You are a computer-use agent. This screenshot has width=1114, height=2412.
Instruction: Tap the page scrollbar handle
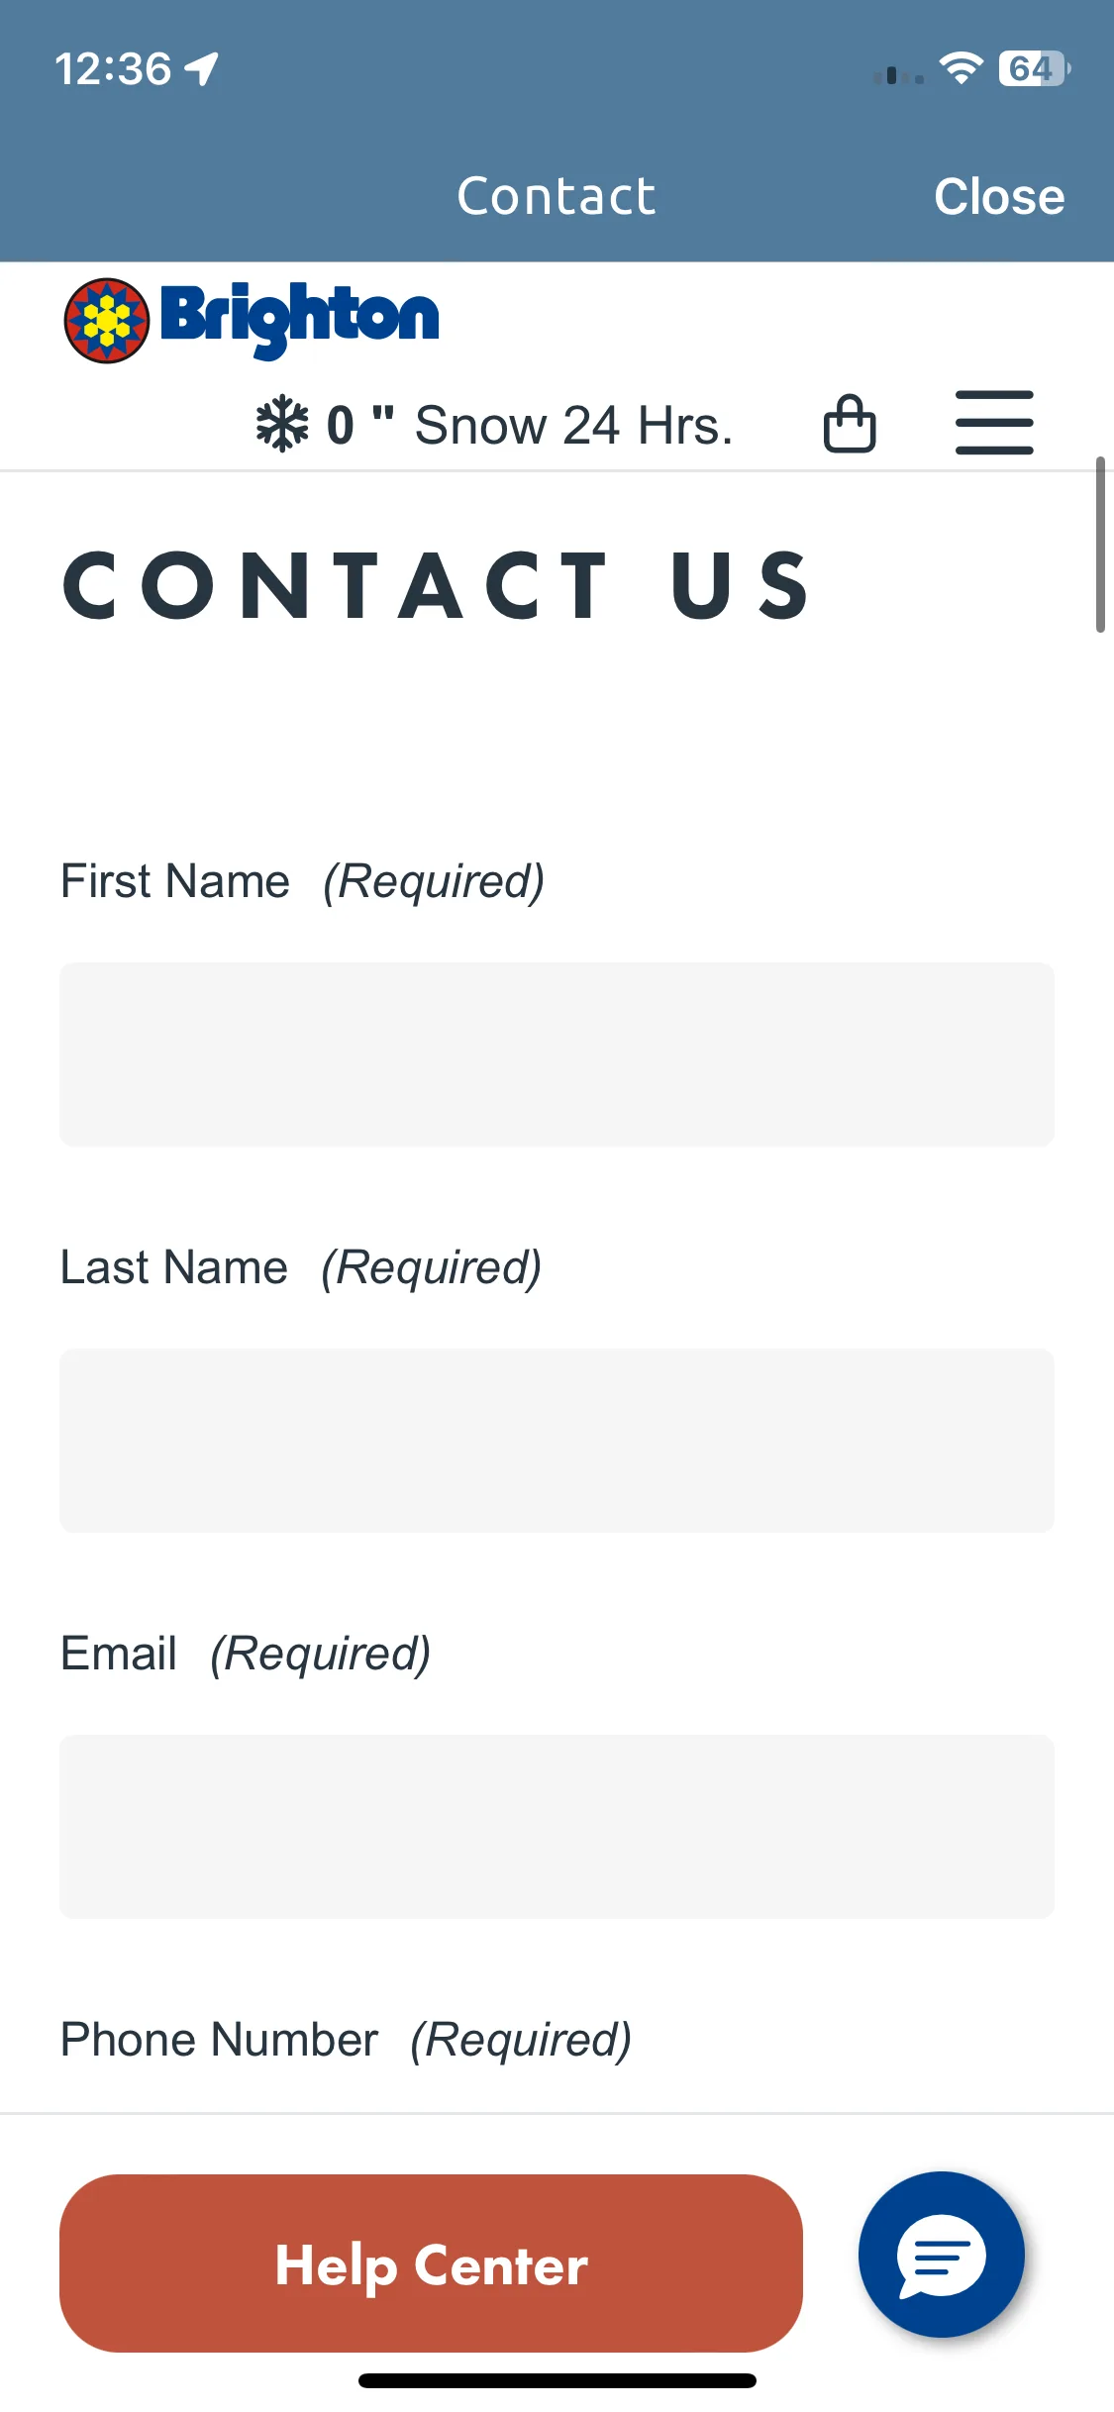1100,545
